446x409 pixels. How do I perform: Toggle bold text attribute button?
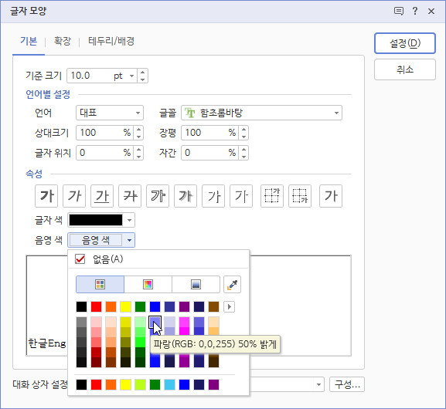46,196
